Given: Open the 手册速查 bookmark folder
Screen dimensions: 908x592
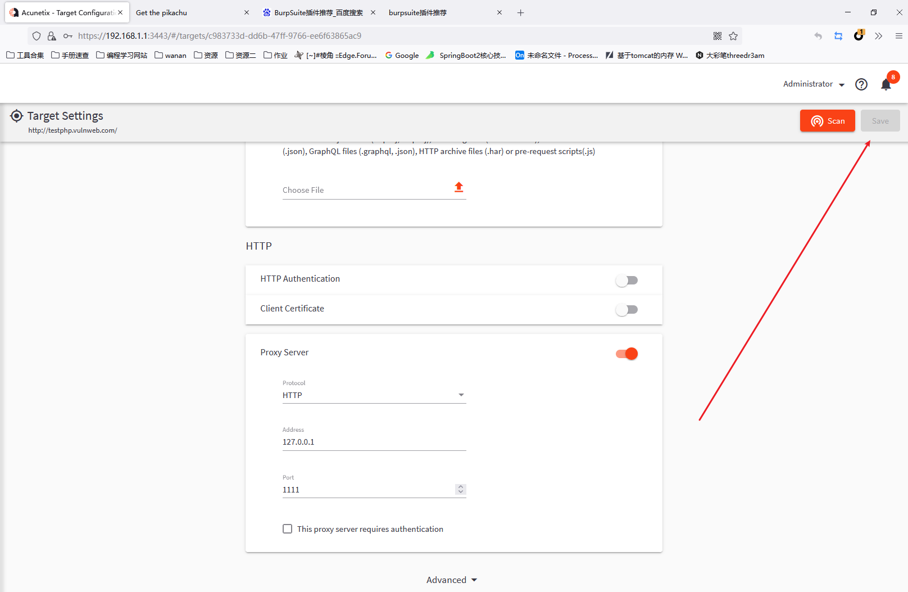Looking at the screenshot, I should coord(70,55).
